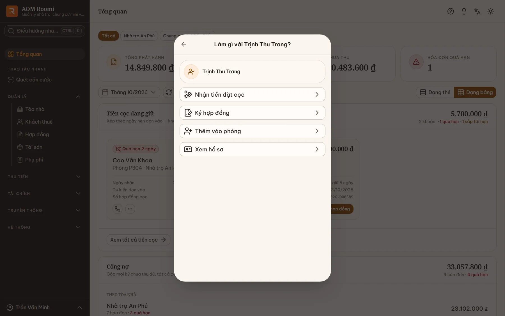Go back using the dialog arrow
The width and height of the screenshot is (505, 316).
[x=184, y=44]
